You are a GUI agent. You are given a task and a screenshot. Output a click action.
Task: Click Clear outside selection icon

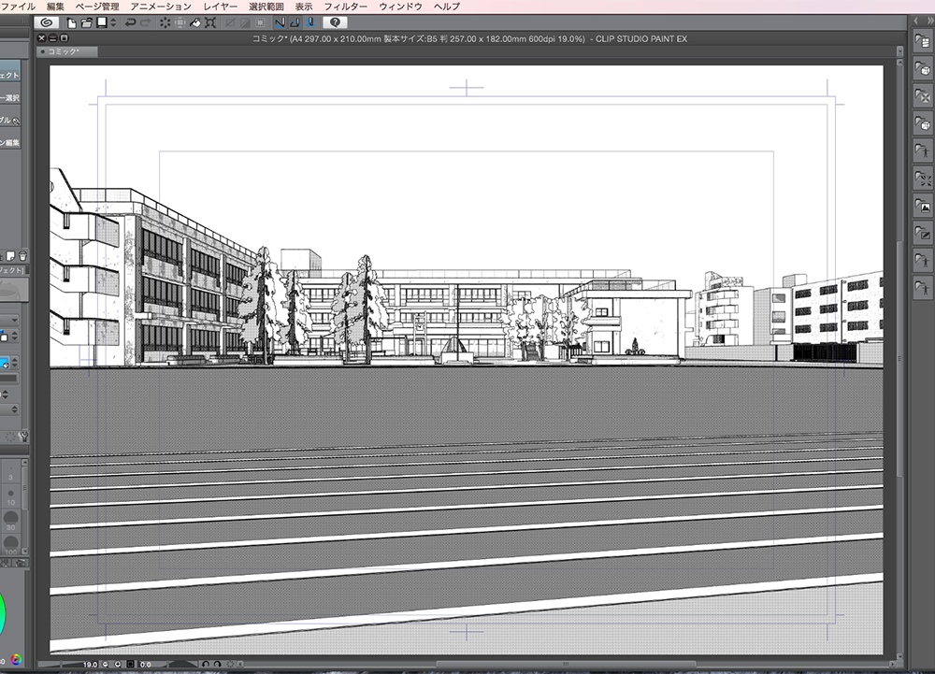pos(180,22)
